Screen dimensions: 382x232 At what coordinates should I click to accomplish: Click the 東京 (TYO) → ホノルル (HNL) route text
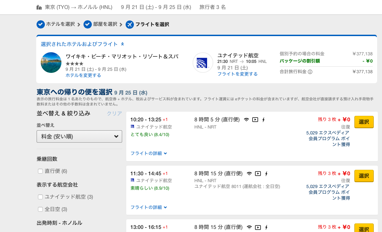[x=79, y=7]
